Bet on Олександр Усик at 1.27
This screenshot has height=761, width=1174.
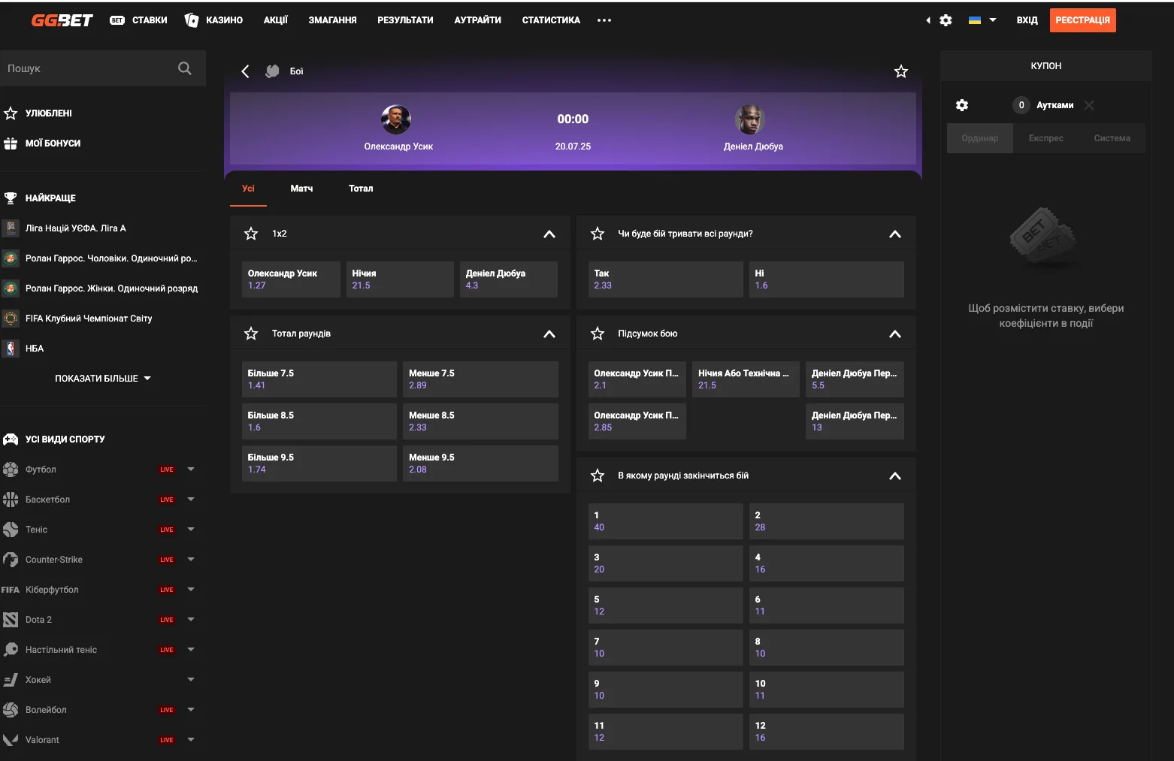(291, 279)
